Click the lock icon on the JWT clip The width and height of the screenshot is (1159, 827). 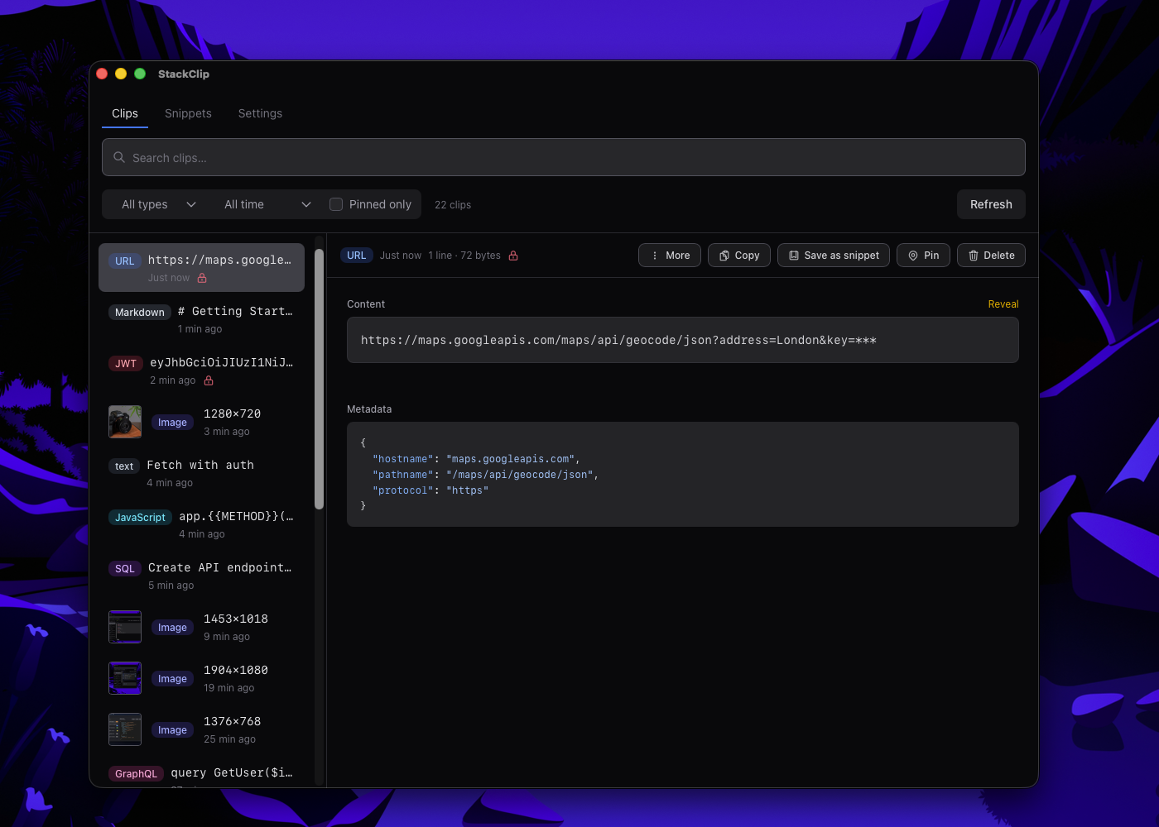tap(208, 380)
